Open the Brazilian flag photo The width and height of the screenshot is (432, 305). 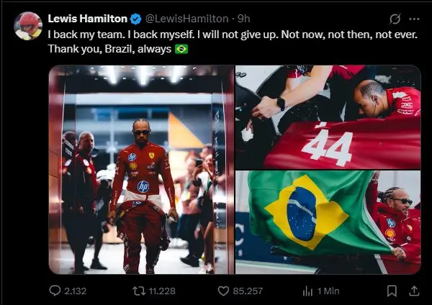coord(328,222)
